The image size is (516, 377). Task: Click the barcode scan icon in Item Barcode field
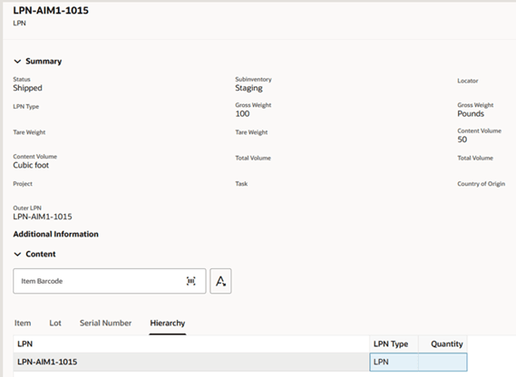[x=190, y=281]
